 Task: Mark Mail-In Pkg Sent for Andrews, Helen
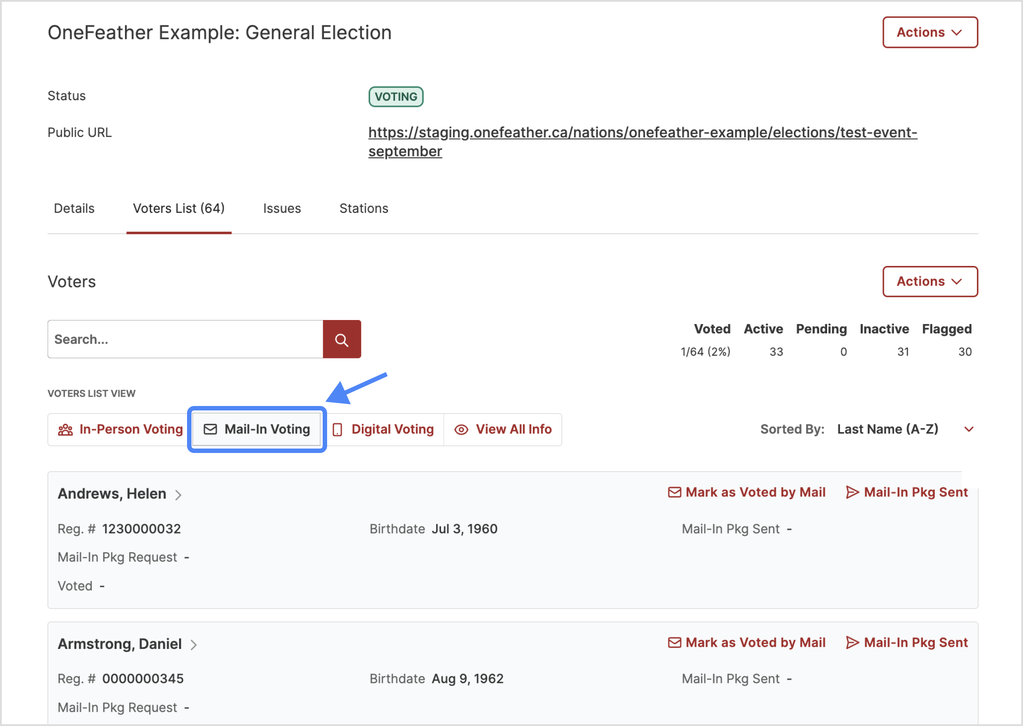pyautogui.click(x=907, y=492)
